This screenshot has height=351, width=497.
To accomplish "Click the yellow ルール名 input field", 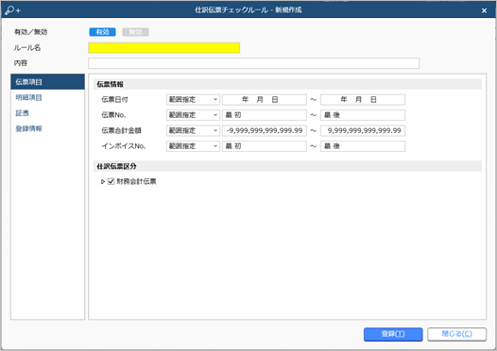I will click(163, 48).
